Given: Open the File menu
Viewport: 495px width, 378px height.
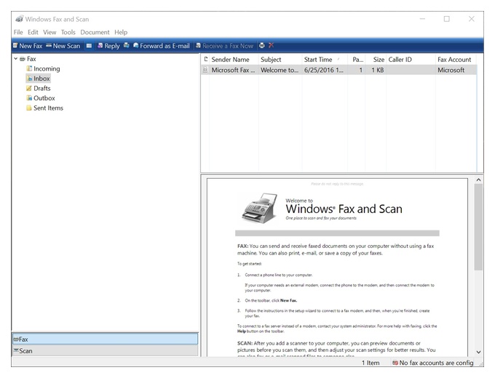Looking at the screenshot, I should point(18,32).
